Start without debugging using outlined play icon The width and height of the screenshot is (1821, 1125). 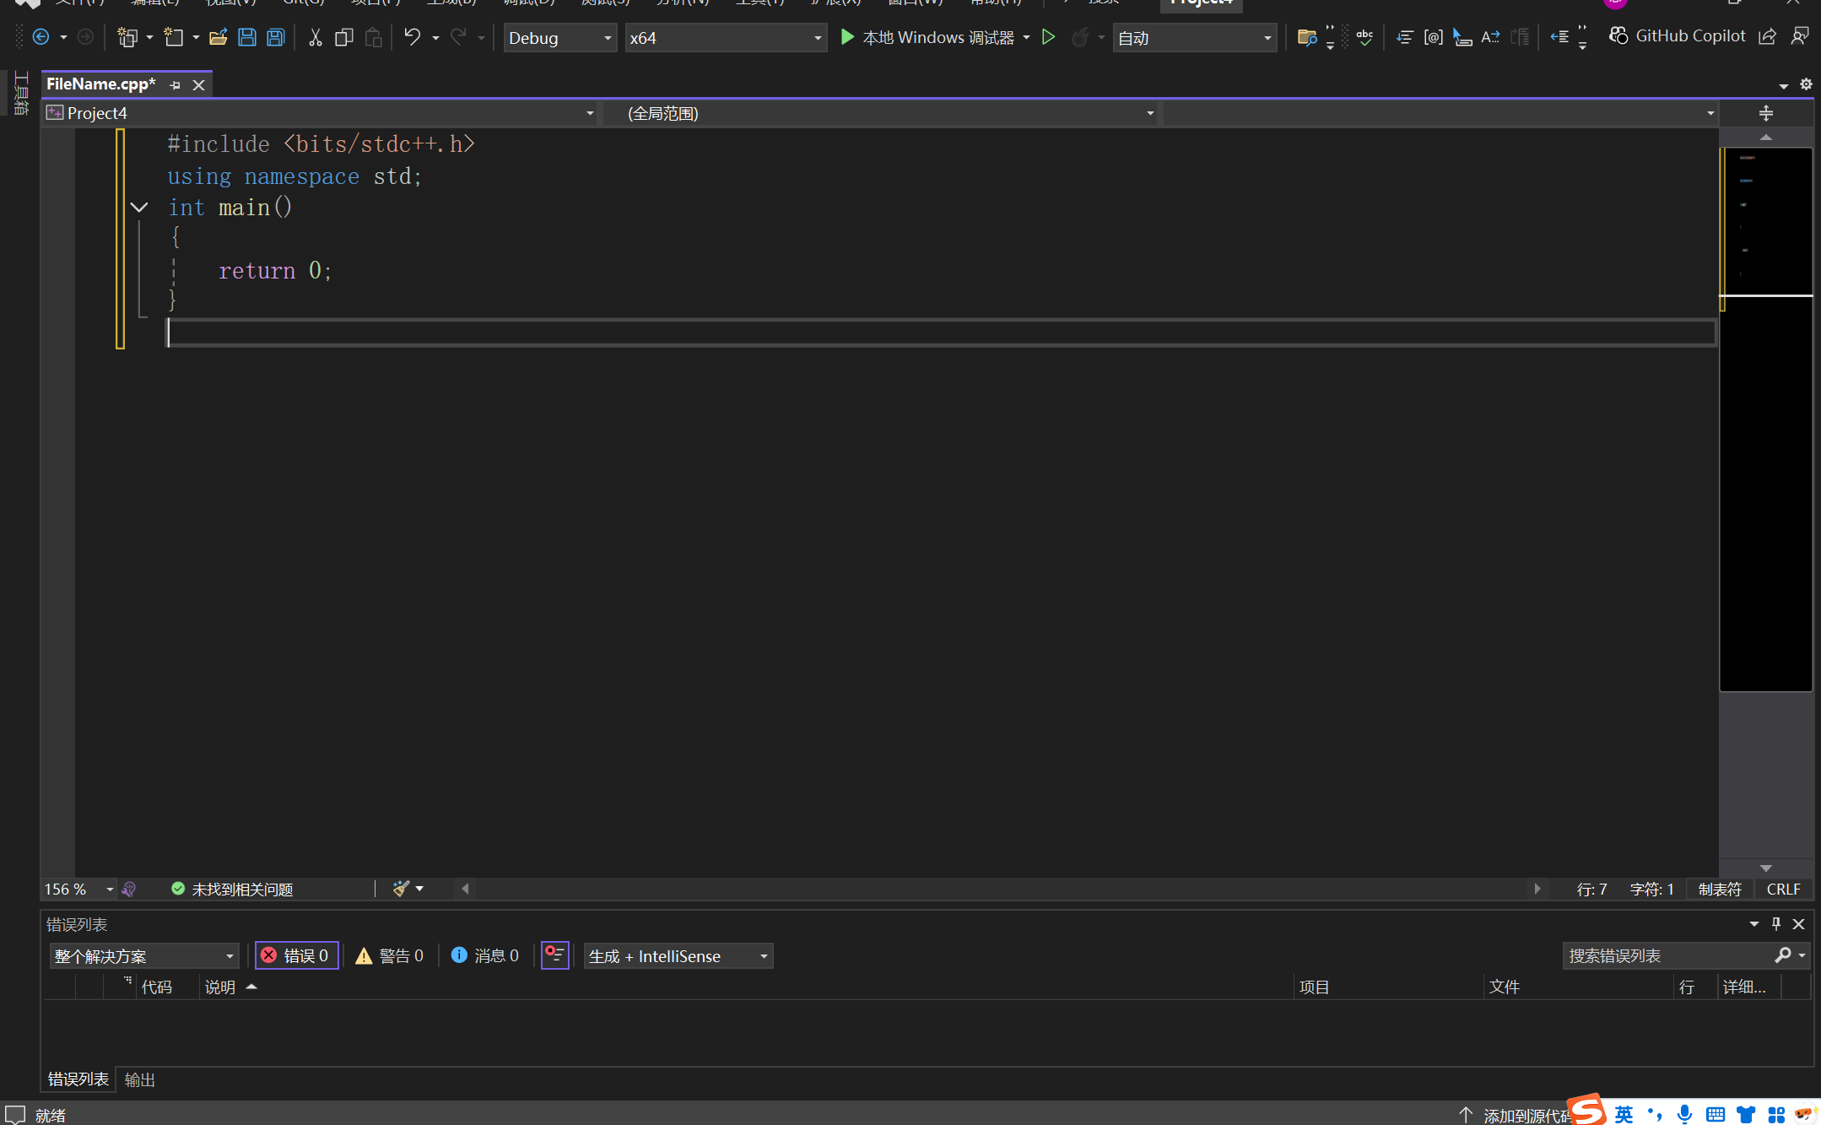1048,37
